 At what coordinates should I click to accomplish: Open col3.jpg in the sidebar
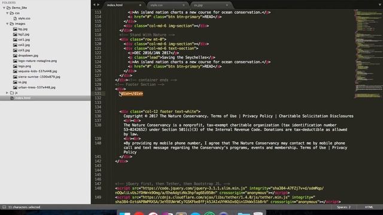[24, 50]
